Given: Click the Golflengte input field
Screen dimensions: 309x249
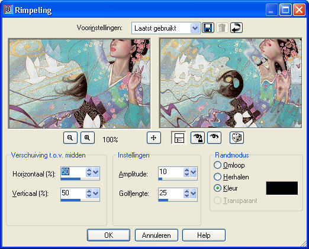Looking at the screenshot, I should point(171,194).
